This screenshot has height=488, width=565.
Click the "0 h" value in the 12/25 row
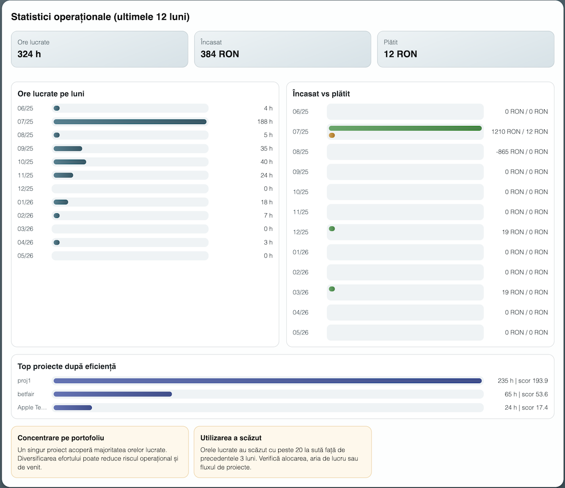click(x=268, y=188)
